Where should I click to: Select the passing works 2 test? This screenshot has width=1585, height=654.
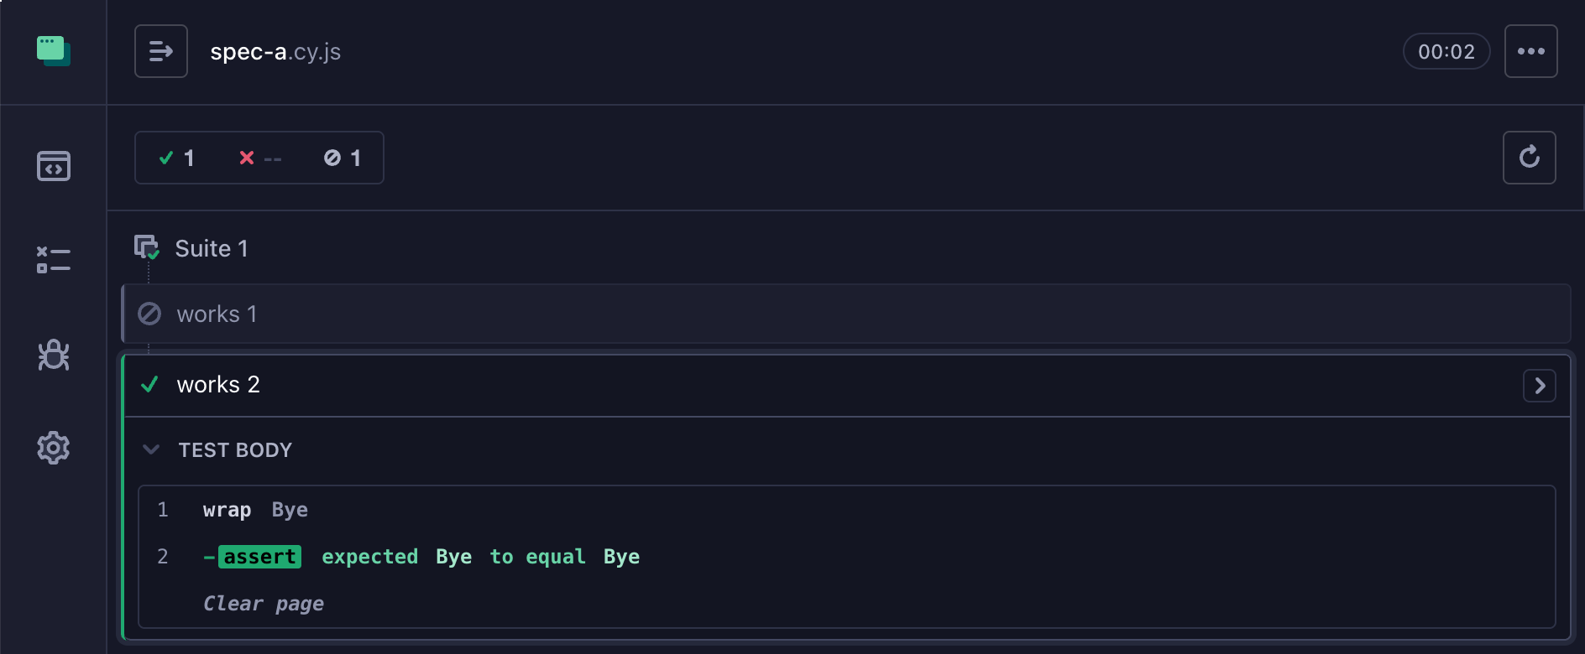[846, 385]
